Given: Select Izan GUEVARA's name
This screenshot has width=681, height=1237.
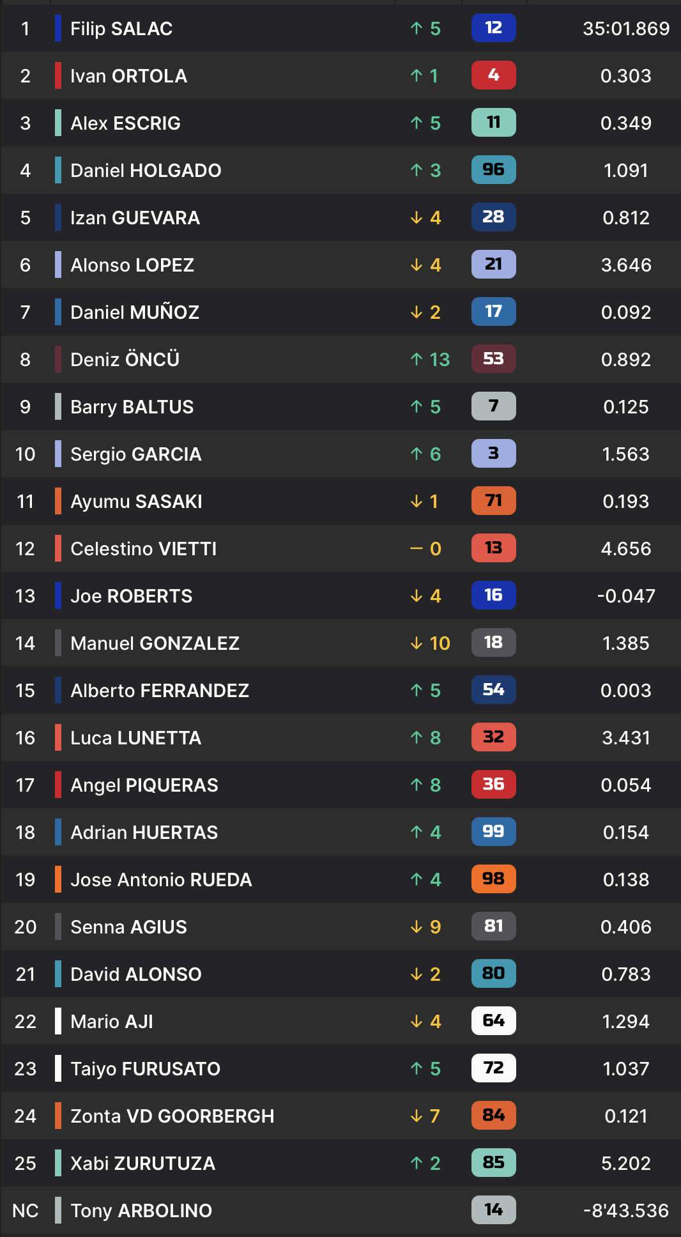Looking at the screenshot, I should coord(135,218).
